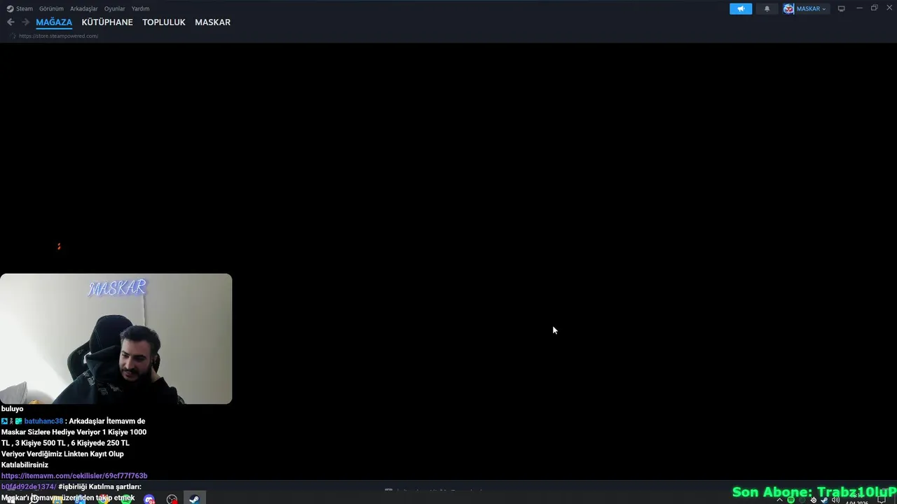Open the volume speaker tray icon
This screenshot has width=897, height=504.
(x=835, y=500)
